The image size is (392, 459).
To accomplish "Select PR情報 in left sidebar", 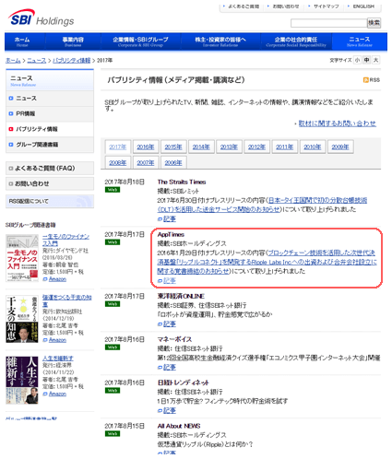I will [x=50, y=113].
